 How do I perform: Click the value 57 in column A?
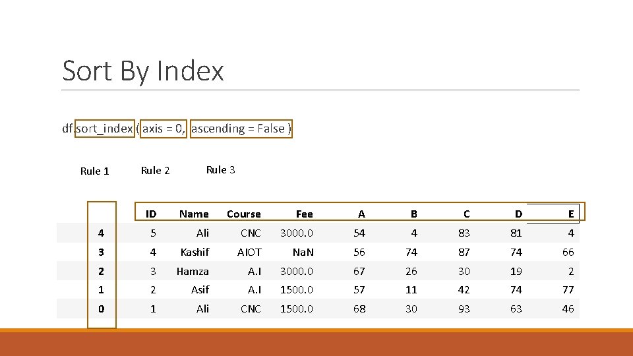pos(359,290)
